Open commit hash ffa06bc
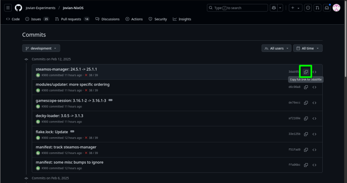The image size is (347, 183). coord(295,165)
